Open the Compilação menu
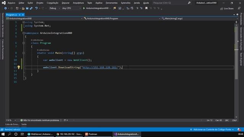 (x=53, y=3)
